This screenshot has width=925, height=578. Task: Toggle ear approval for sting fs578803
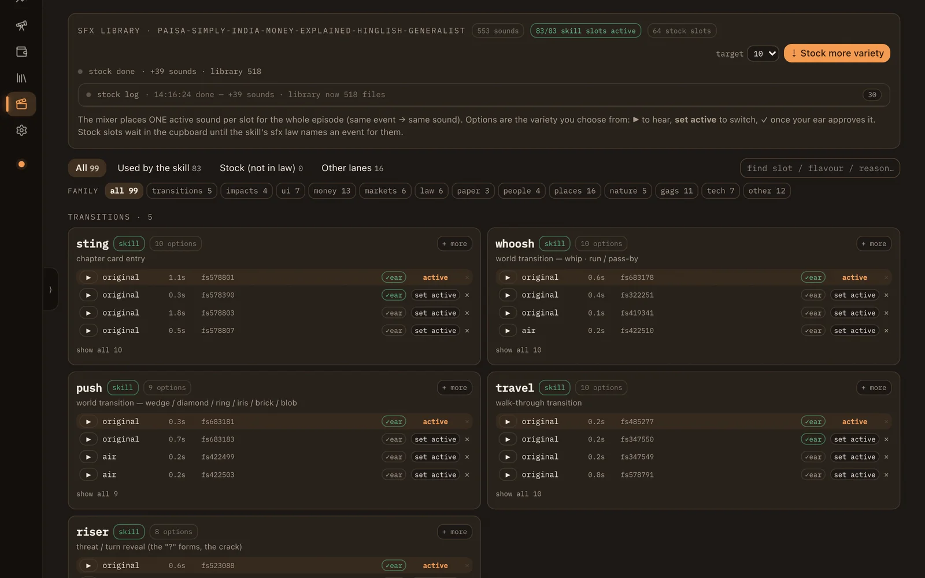pyautogui.click(x=394, y=313)
